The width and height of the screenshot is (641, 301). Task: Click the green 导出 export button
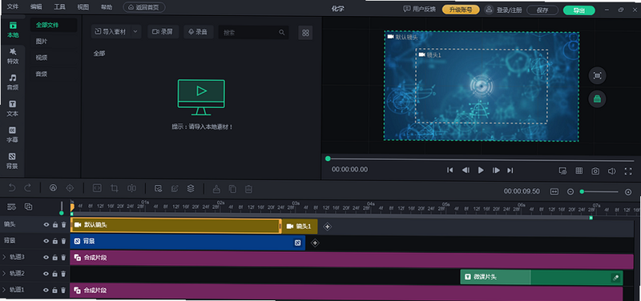point(579,10)
